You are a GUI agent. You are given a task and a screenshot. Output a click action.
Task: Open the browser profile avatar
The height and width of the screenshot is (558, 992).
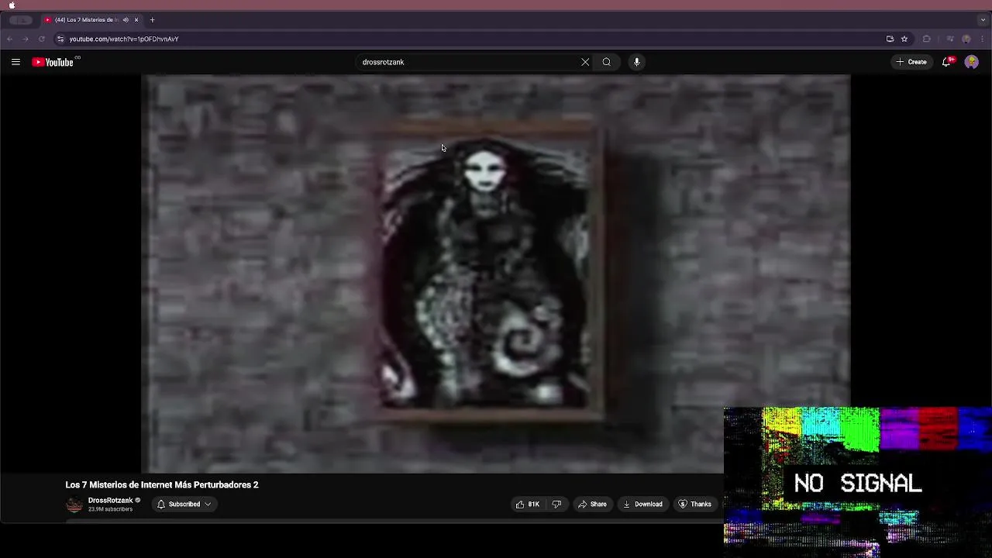tap(966, 39)
